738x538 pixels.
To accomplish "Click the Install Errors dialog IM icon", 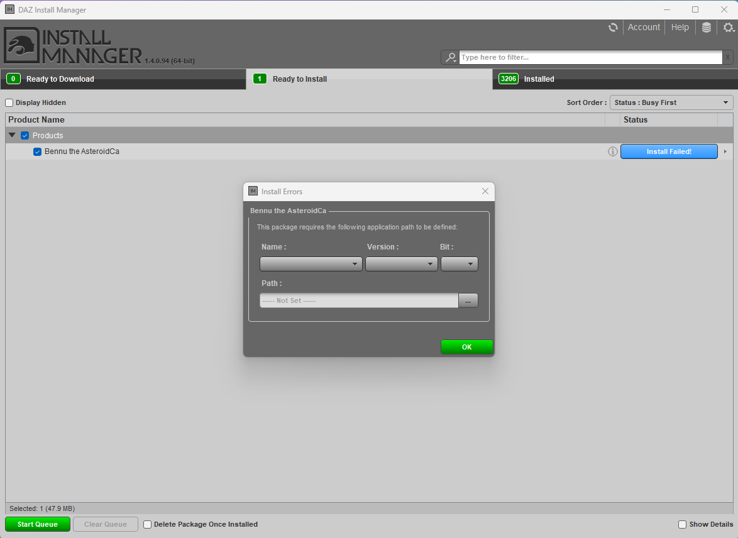I will [x=253, y=191].
